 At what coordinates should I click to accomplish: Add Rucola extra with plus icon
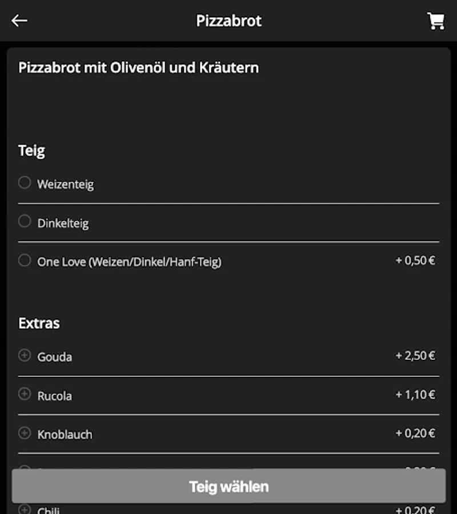(24, 394)
